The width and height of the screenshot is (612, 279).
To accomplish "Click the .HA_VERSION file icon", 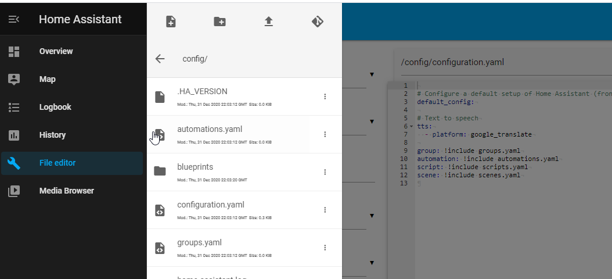I will pos(160,97).
